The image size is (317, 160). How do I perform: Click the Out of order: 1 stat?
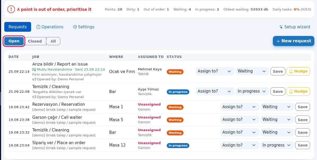tap(156, 10)
